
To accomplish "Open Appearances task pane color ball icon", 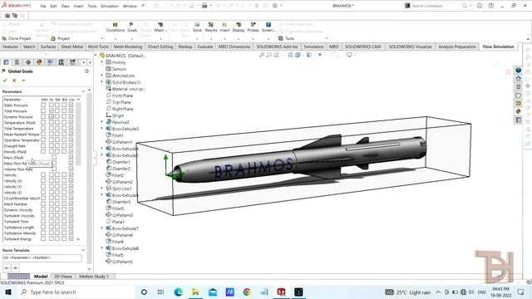I will click(518, 111).
